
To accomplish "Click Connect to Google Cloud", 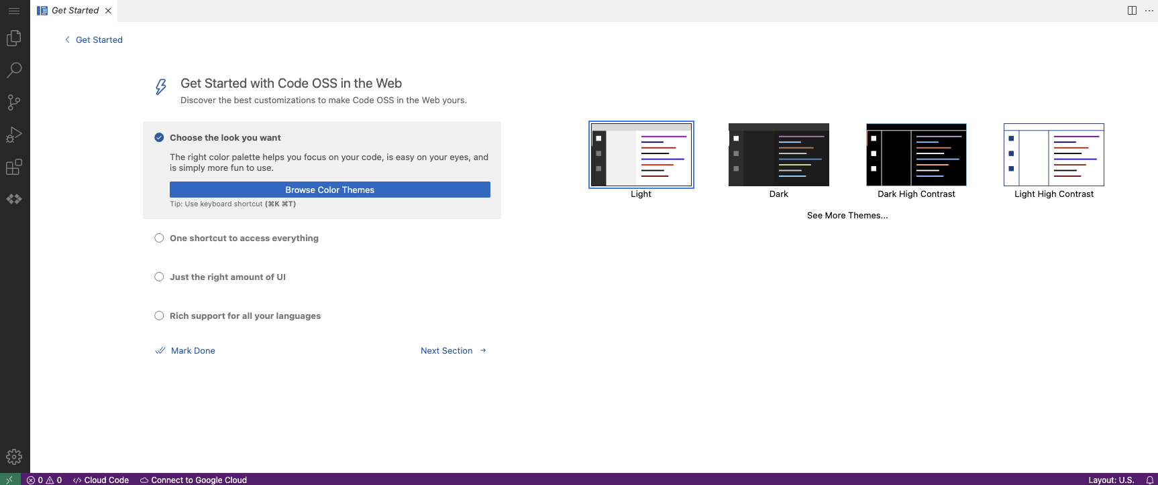I will click(193, 480).
